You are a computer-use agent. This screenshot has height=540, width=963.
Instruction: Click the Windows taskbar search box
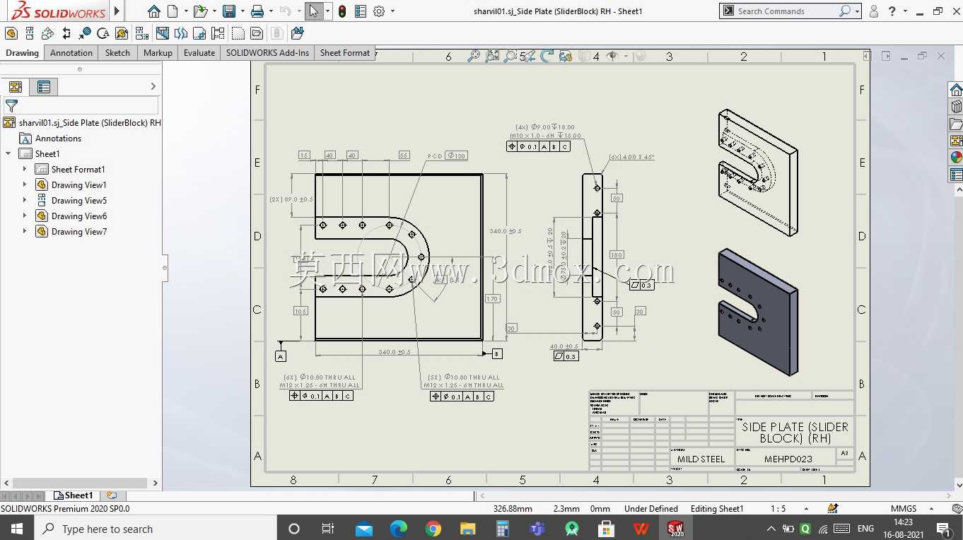click(155, 528)
